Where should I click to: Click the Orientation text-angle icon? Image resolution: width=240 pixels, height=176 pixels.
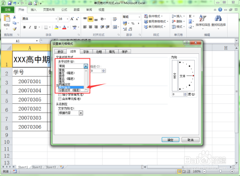coord(102,19)
